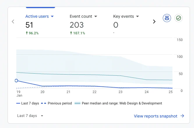Select the 0 key events value
This screenshot has width=194, height=128.
pyautogui.click(x=116, y=25)
